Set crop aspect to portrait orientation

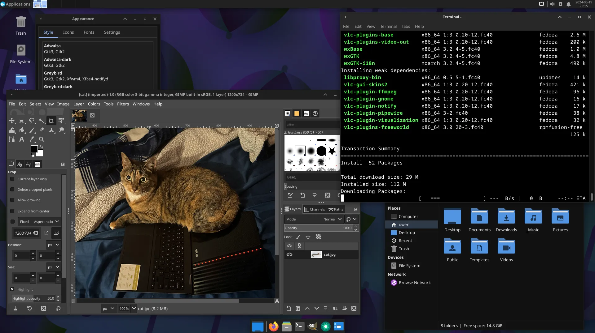click(46, 233)
